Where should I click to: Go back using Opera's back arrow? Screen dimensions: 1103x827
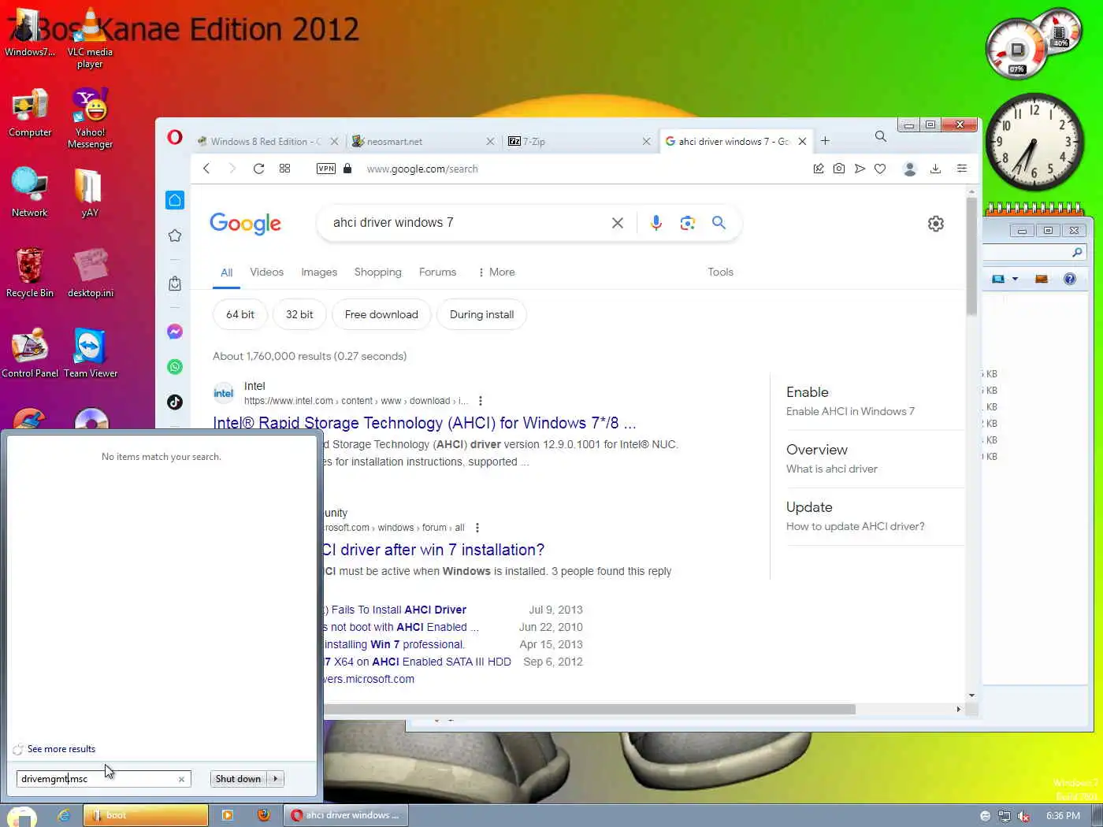pos(206,169)
